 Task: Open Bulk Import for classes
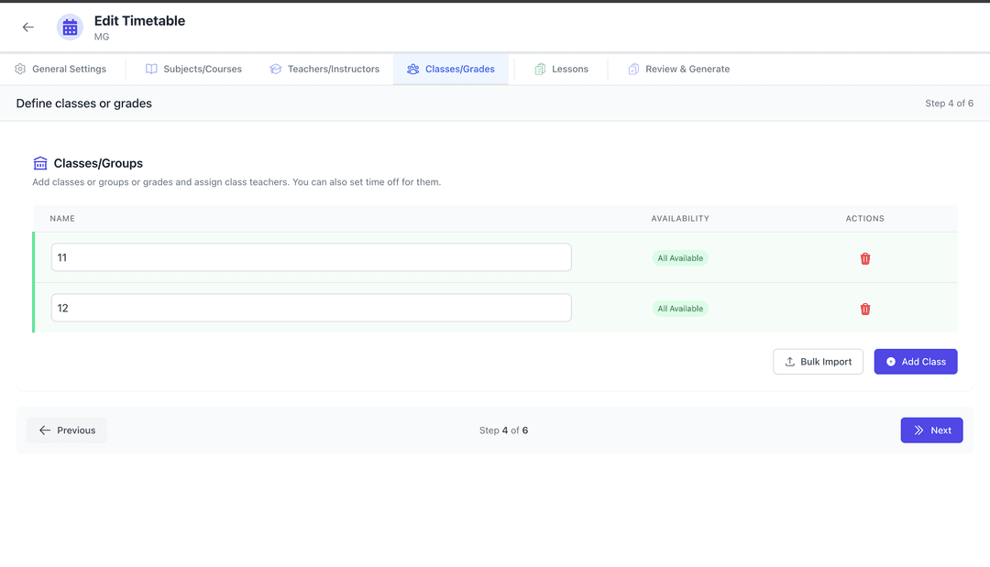click(818, 361)
